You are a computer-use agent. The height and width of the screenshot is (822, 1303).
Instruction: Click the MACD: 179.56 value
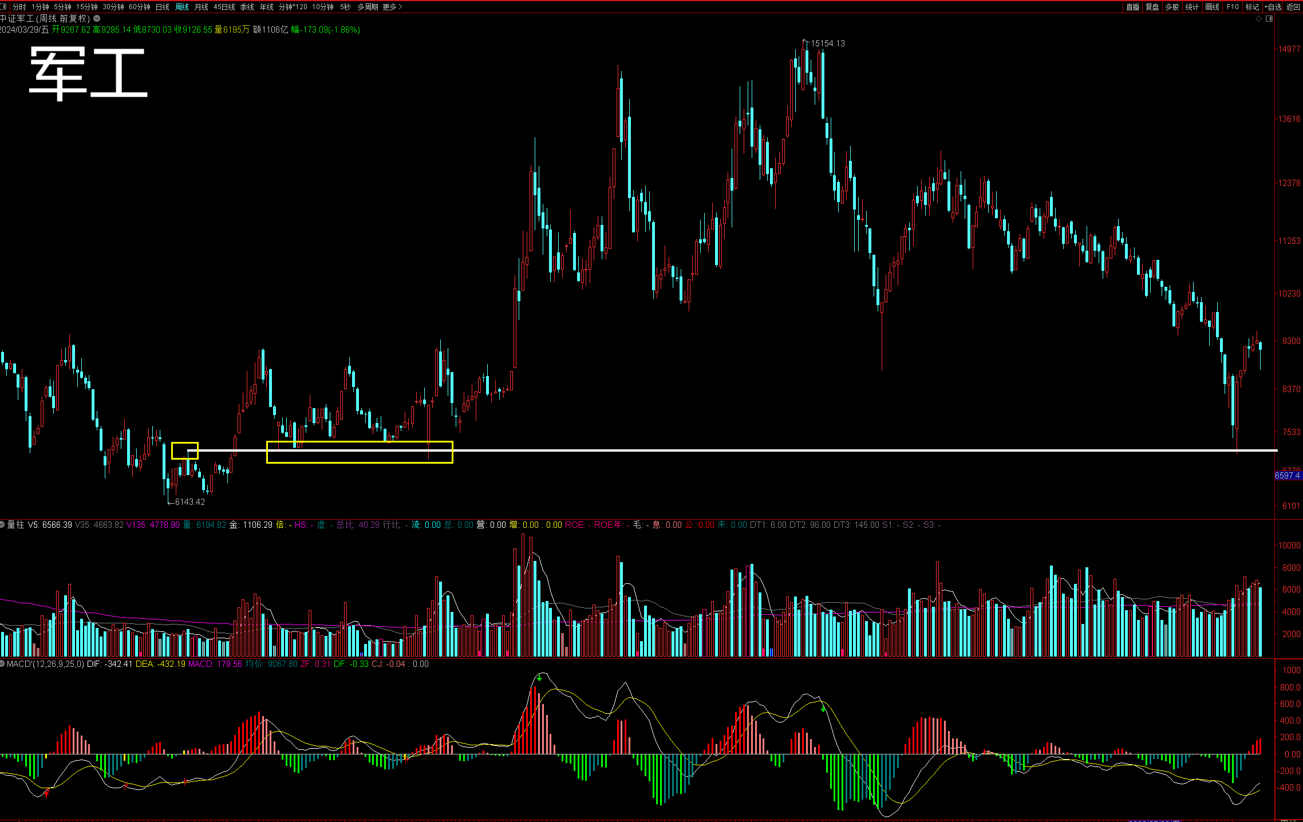(x=215, y=664)
